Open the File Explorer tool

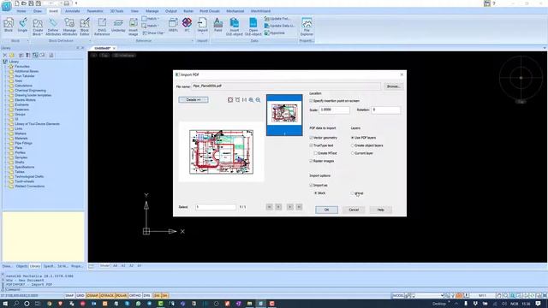click(307, 27)
